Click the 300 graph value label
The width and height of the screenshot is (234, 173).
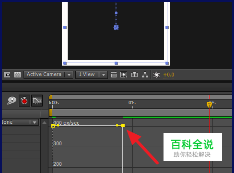(58, 143)
